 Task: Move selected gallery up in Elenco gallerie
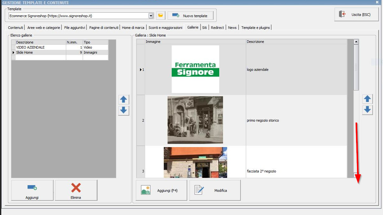(x=124, y=100)
